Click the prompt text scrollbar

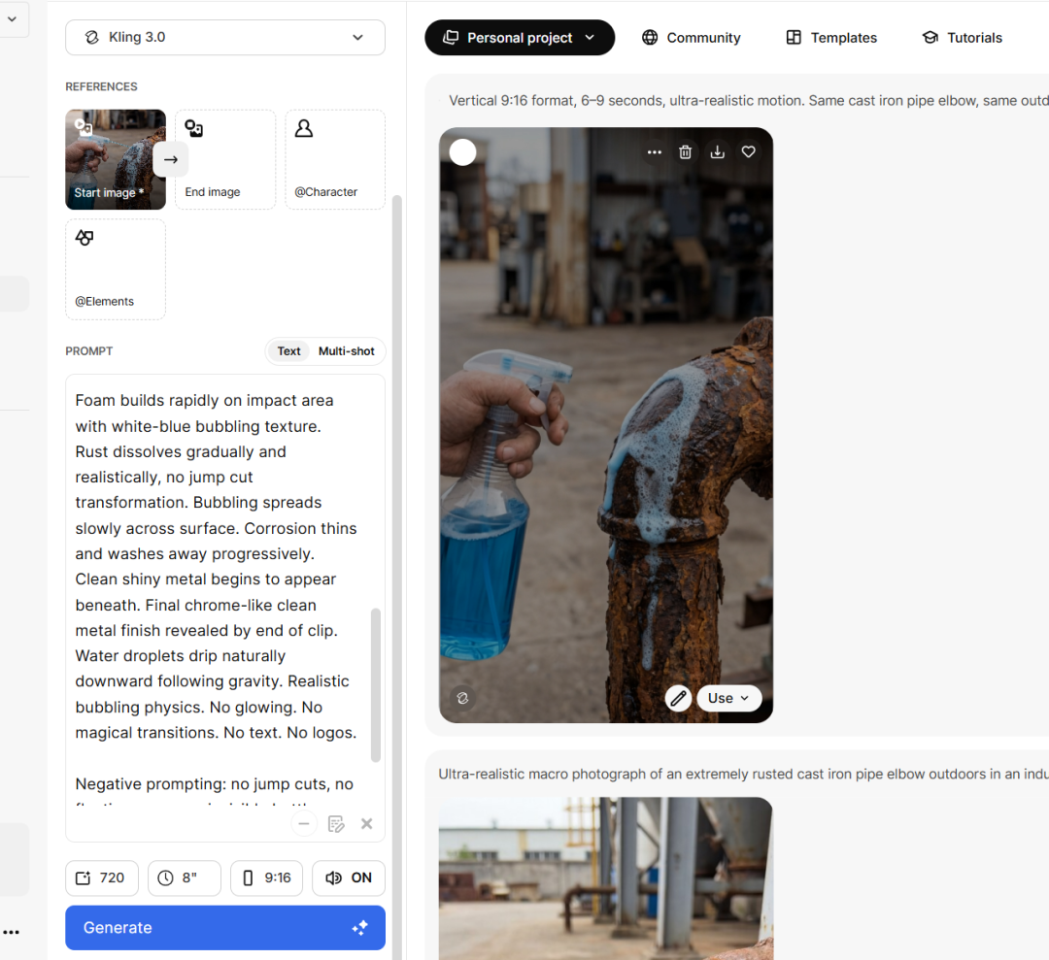376,684
